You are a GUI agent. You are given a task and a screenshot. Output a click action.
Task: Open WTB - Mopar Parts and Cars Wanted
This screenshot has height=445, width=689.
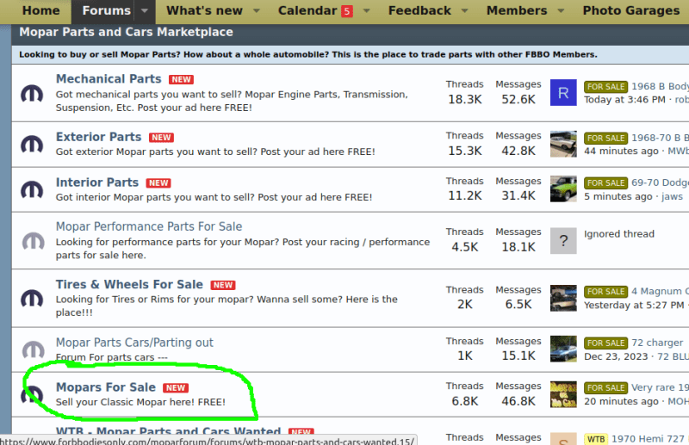(x=168, y=432)
